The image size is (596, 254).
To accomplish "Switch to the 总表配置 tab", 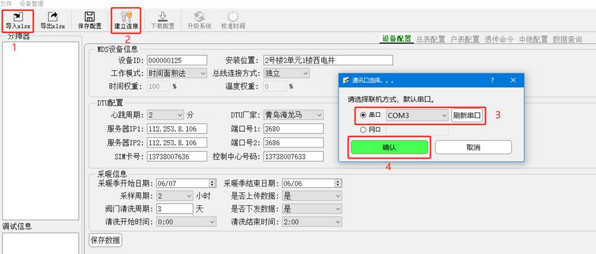I will 430,39.
